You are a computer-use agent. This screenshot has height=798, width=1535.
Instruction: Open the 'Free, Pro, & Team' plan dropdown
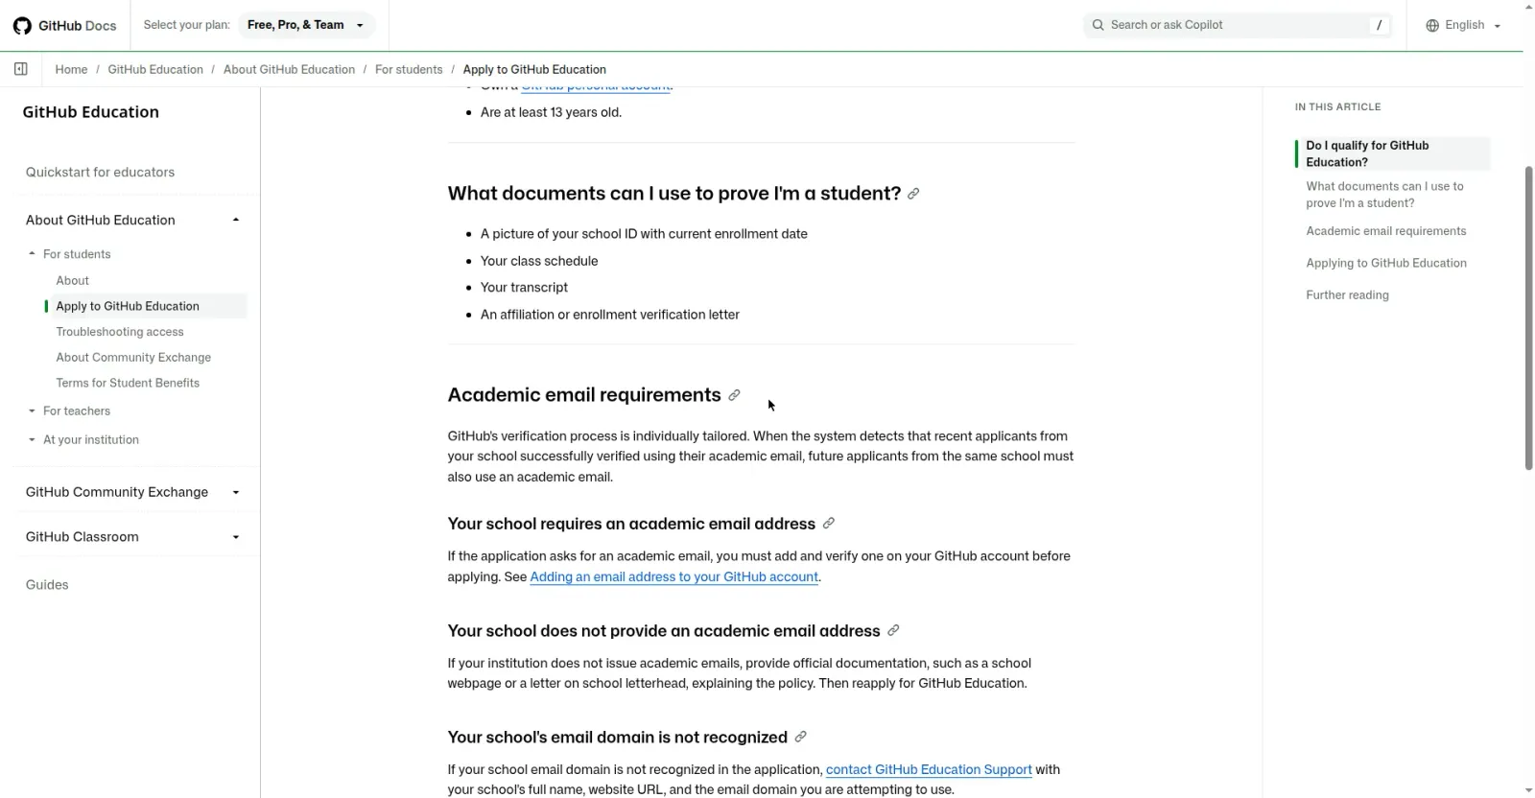(x=306, y=25)
